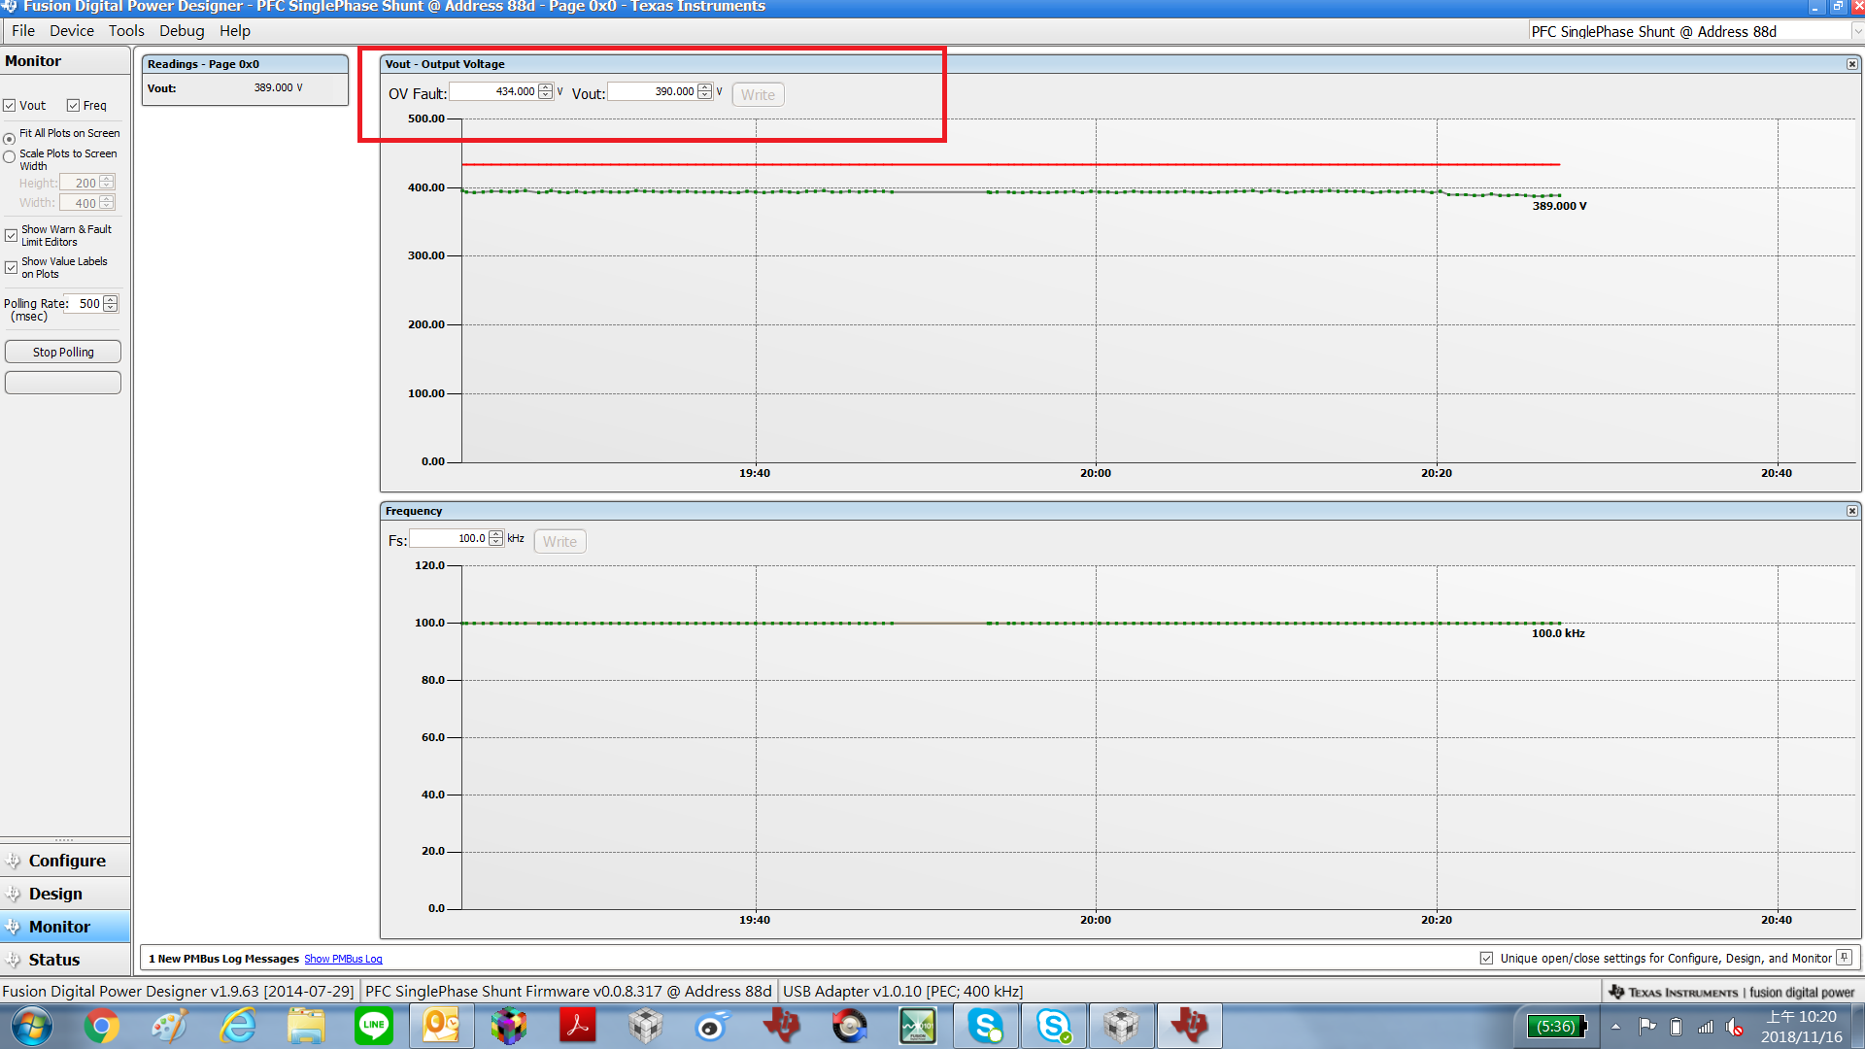Screen dimensions: 1865x1049
Task: Toggle Show Value Labels on Plots
Action: point(12,268)
